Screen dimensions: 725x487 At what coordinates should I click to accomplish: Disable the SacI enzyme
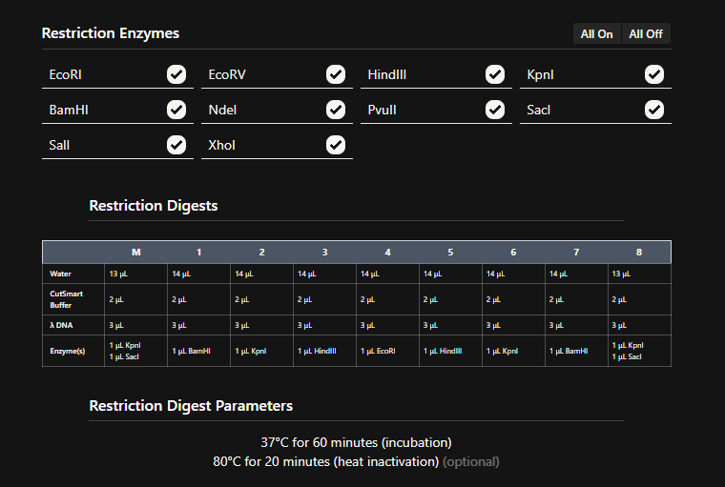click(x=654, y=110)
